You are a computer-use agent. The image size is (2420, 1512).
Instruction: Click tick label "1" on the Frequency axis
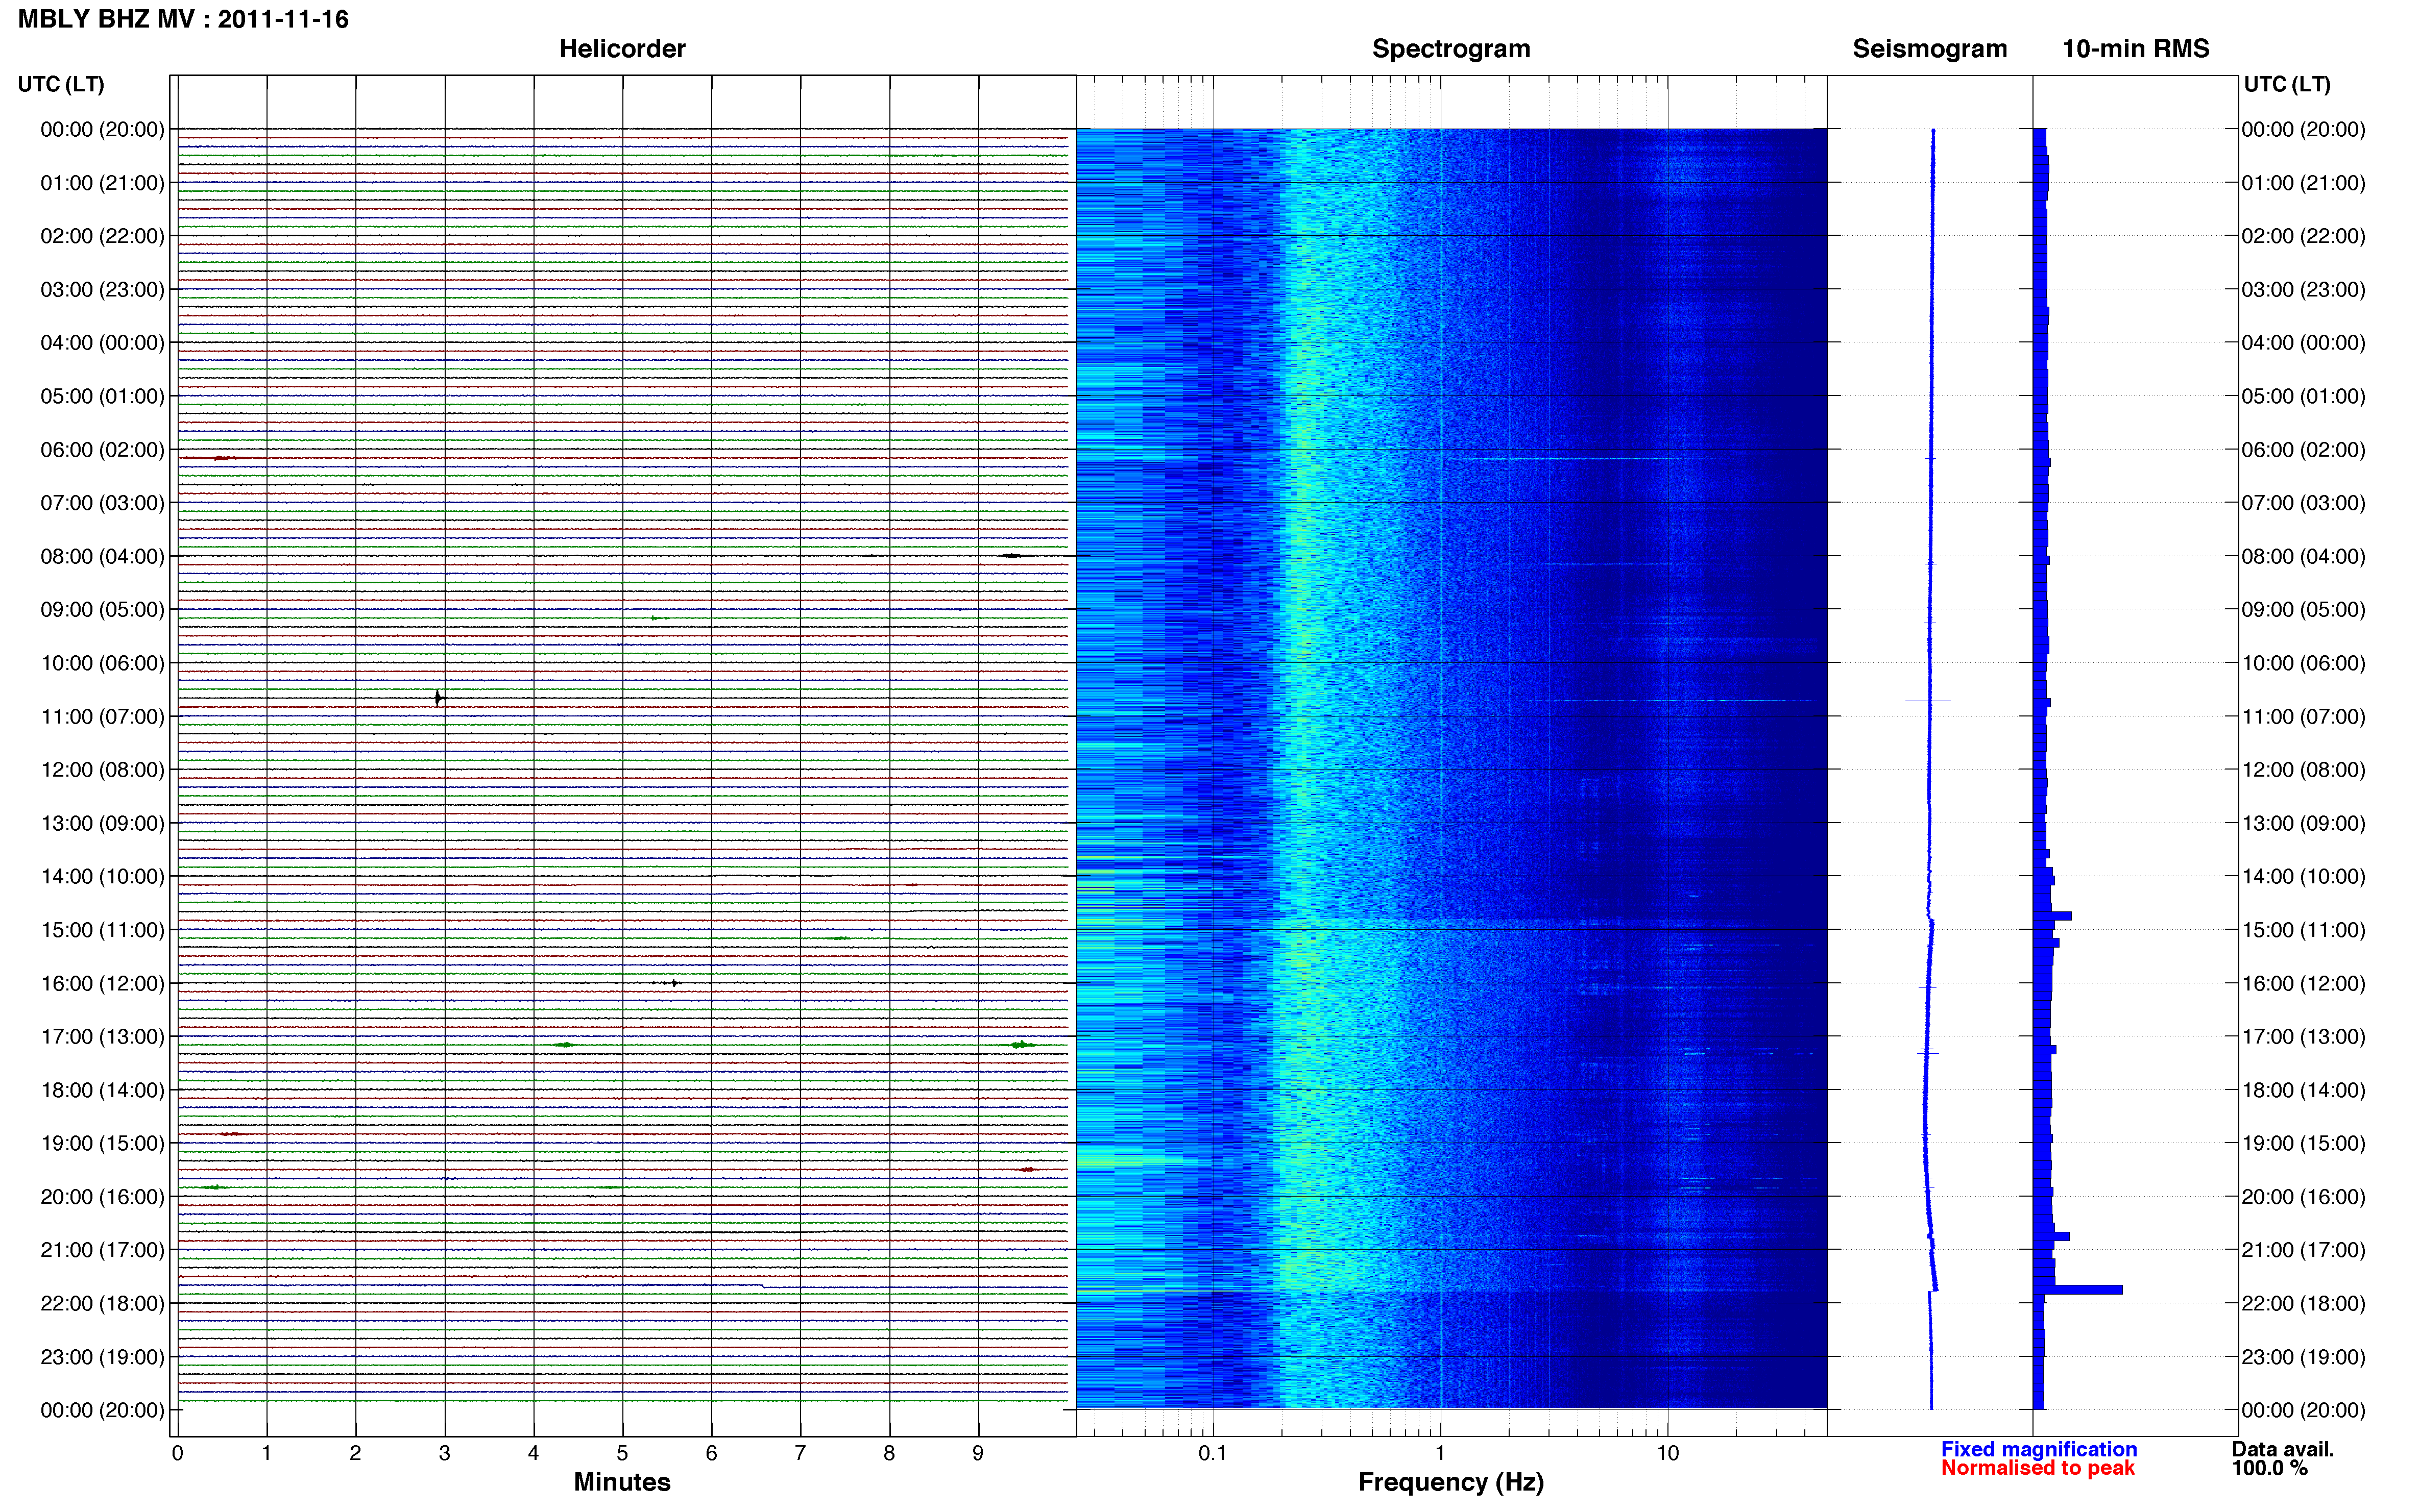point(1440,1453)
